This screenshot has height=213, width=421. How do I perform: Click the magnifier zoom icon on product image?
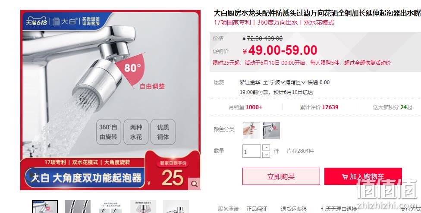(195, 184)
